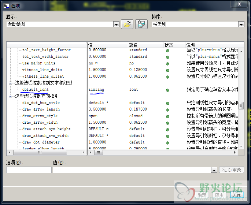Click the vertical scrollbar thumb
Screen dimensions: 251x205
[x=241, y=105]
